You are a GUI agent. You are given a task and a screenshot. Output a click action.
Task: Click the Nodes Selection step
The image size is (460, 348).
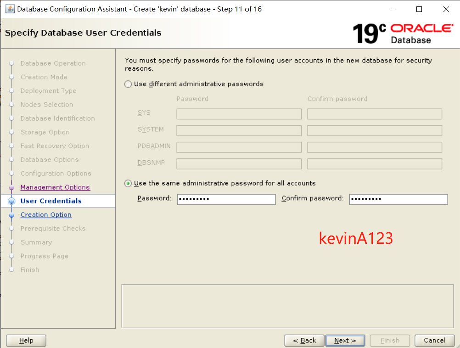click(47, 105)
